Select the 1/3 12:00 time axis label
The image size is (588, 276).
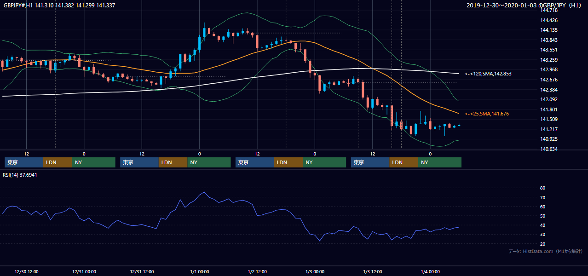point(373,271)
